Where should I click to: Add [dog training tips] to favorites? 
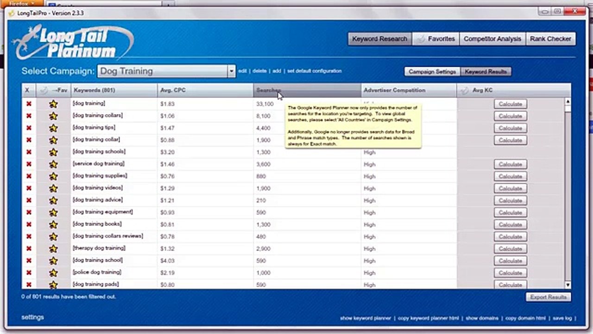click(x=53, y=128)
